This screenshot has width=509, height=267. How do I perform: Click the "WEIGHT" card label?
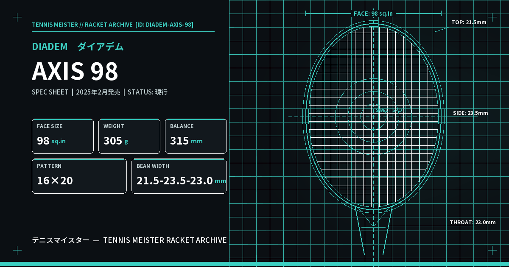point(114,126)
